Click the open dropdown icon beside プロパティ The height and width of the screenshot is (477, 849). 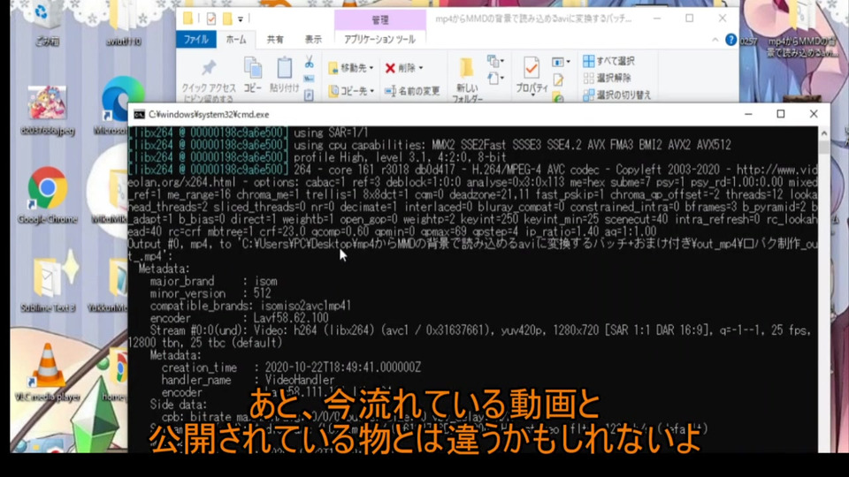[560, 62]
